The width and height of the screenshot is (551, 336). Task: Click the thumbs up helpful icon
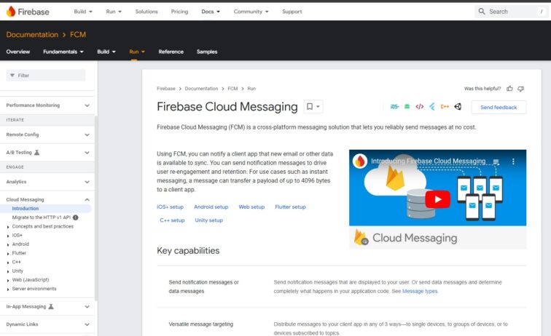pyautogui.click(x=509, y=89)
